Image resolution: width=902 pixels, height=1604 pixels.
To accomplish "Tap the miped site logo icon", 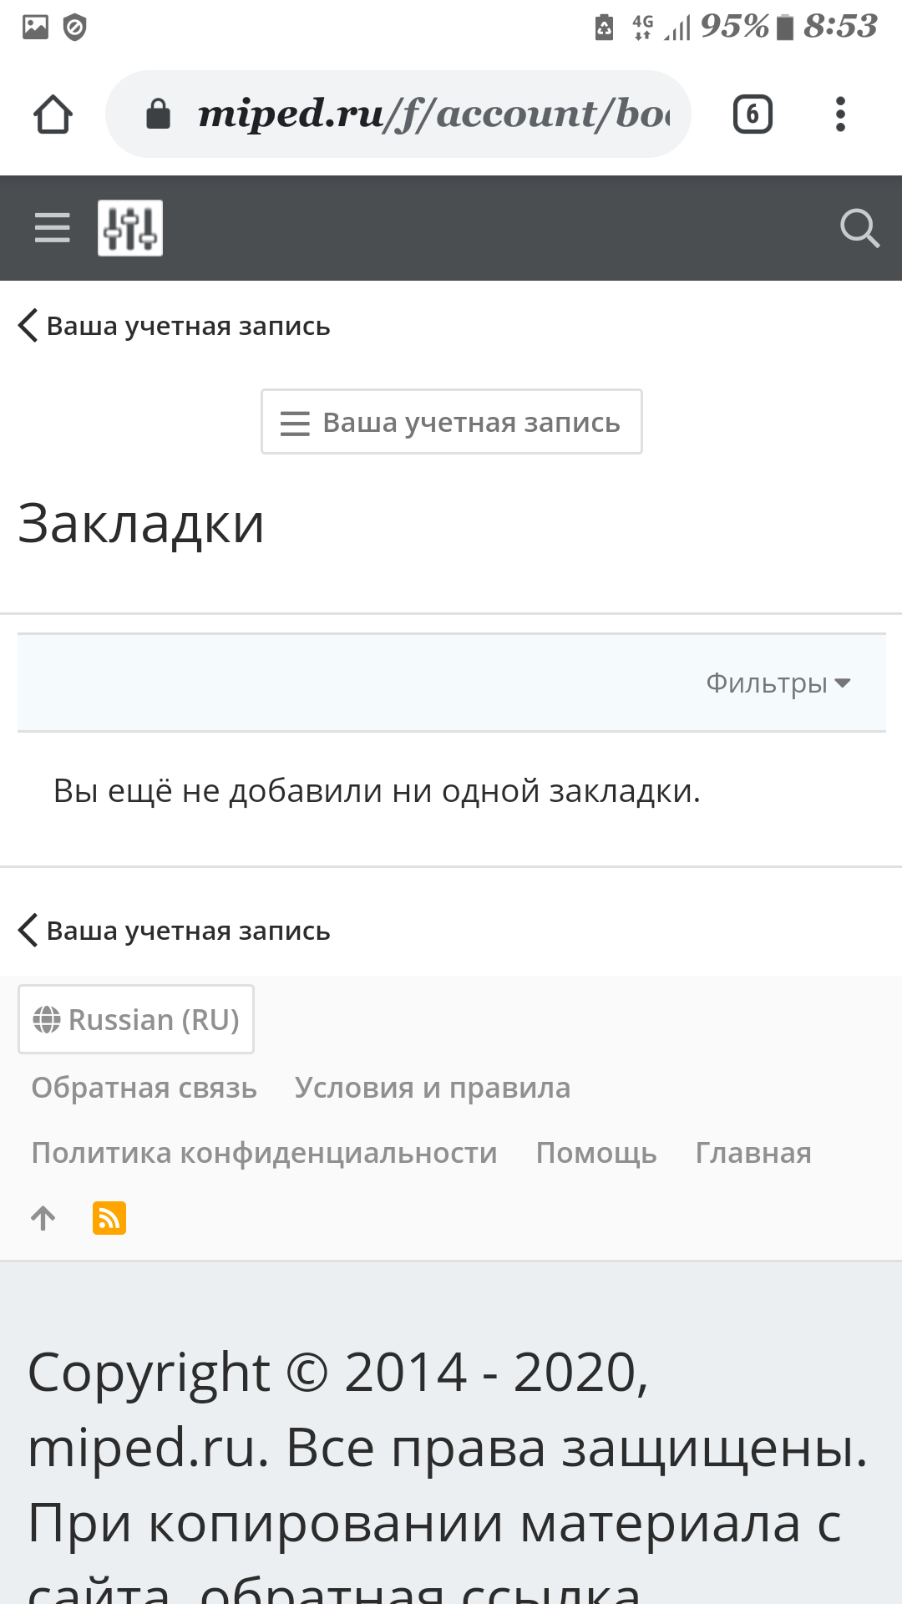I will (x=130, y=228).
